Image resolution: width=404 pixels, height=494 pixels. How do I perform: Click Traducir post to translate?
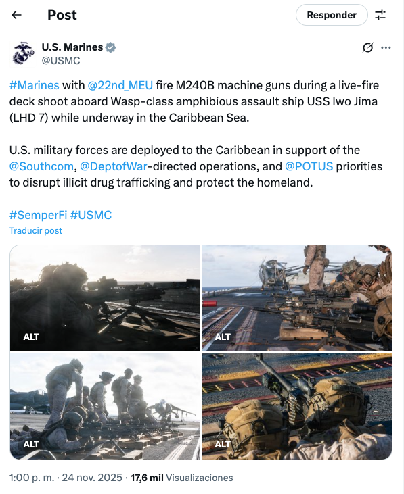tap(36, 230)
